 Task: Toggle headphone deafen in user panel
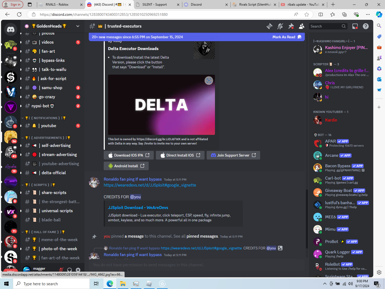coord(70,270)
